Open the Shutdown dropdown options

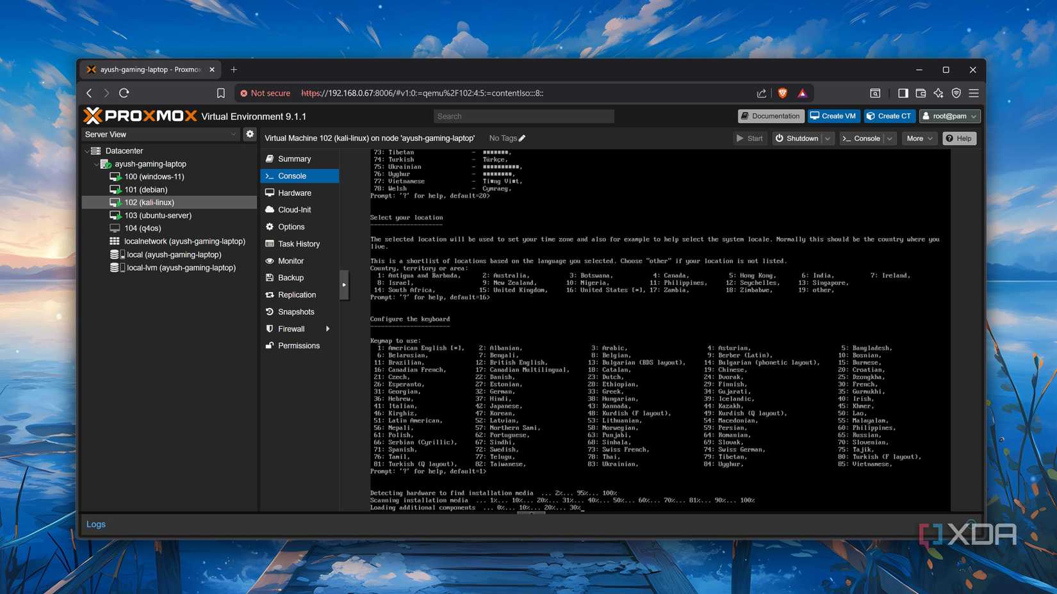(x=827, y=138)
